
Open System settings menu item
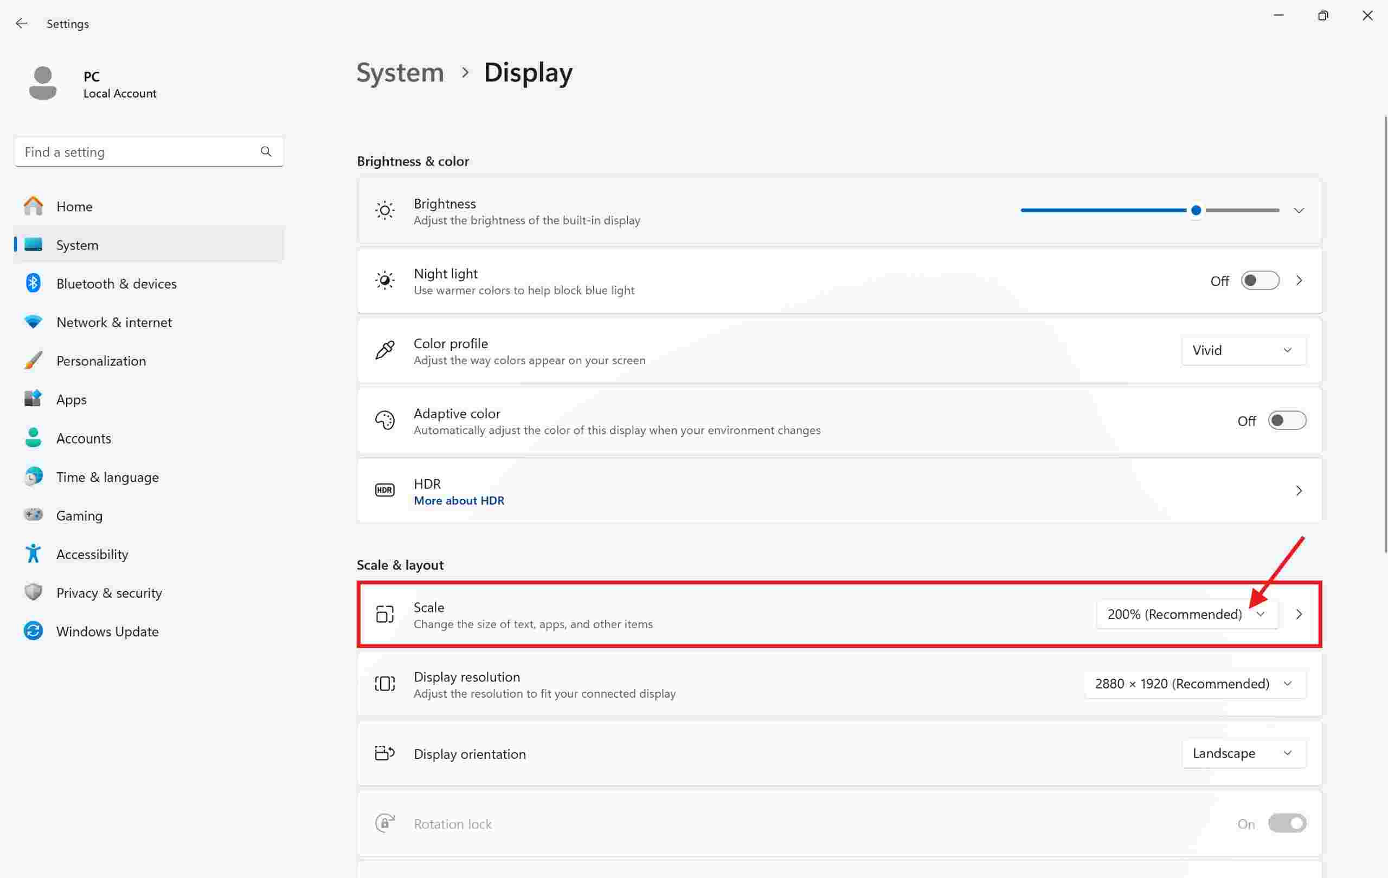(x=77, y=244)
